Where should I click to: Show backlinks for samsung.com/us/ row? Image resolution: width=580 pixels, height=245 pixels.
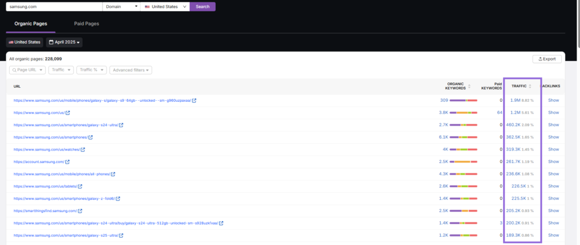tap(553, 113)
